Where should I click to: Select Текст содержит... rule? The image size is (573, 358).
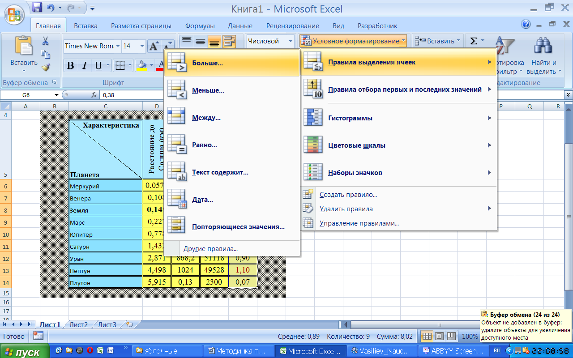(x=231, y=172)
